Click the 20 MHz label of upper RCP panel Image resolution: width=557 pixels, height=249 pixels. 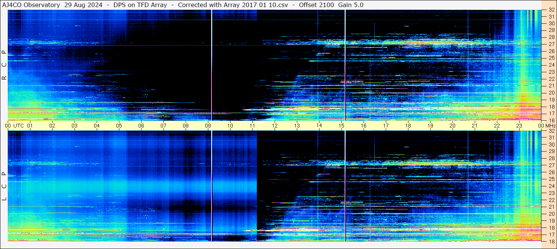tap(551, 93)
